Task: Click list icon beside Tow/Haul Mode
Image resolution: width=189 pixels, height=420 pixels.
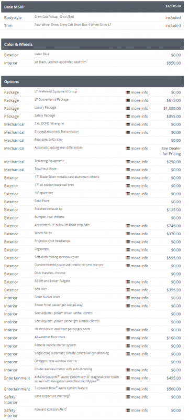Action: (128, 170)
